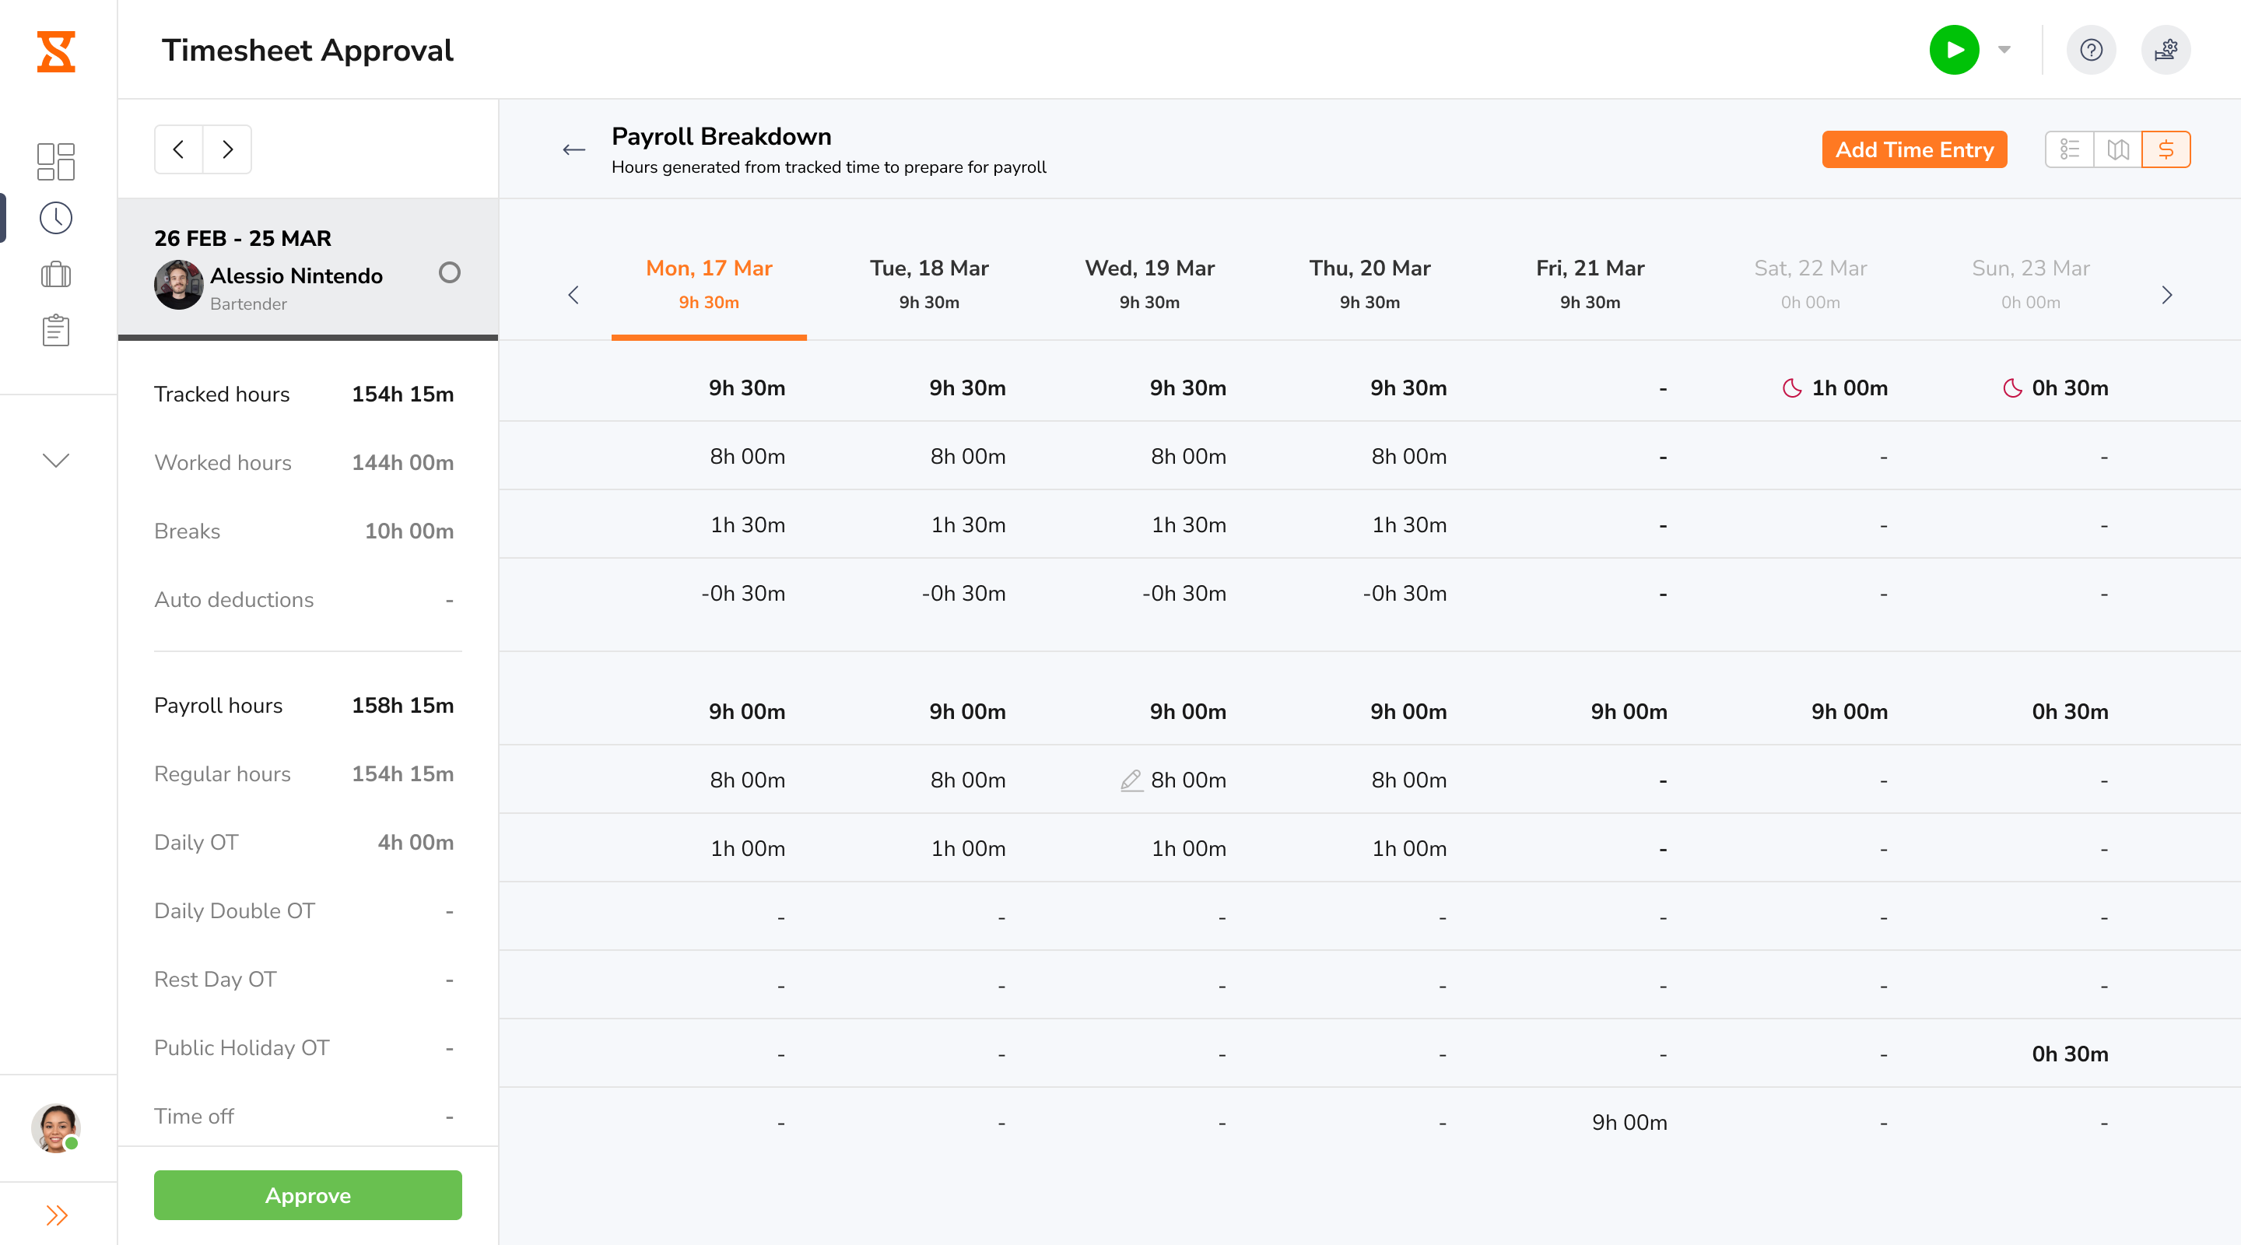Start the timer with green play button
Image resolution: width=2241 pixels, height=1245 pixels.
(x=1953, y=50)
